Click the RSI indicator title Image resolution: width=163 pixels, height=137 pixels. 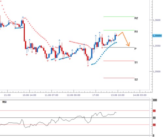4,102
